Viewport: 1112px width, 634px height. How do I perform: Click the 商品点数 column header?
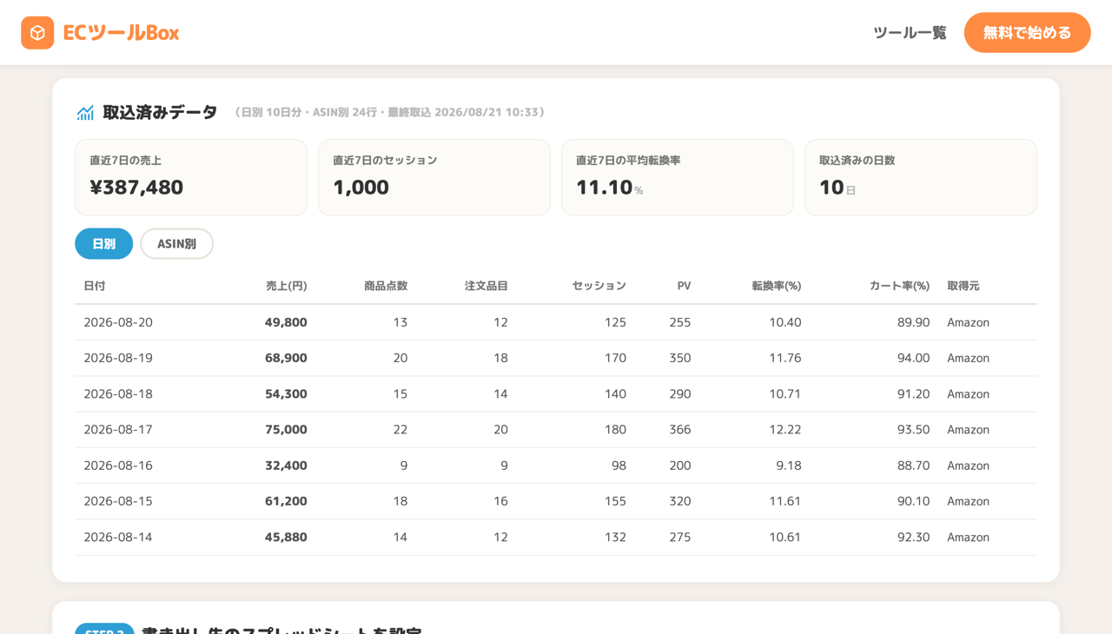click(386, 286)
